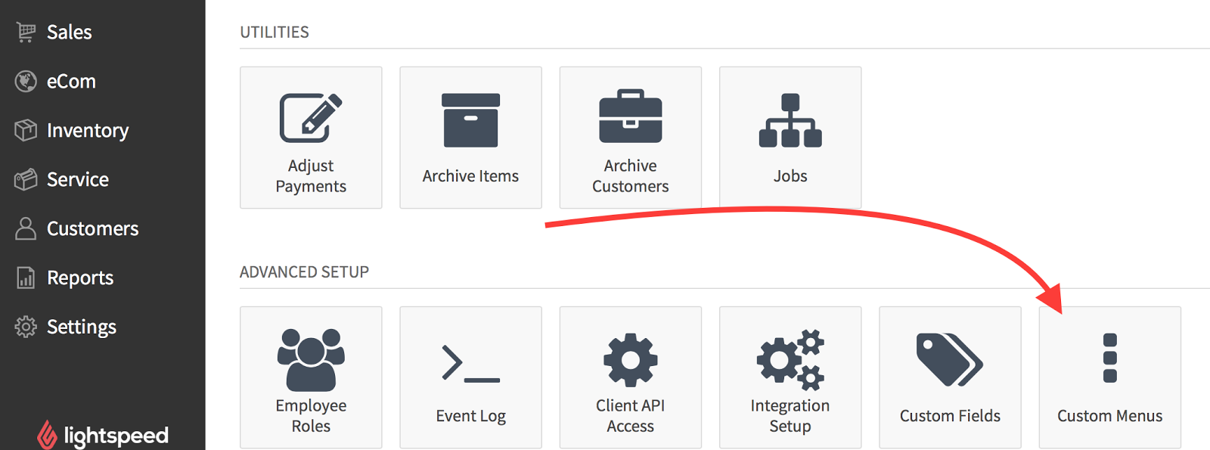Open the Sales cart icon in sidebar
This screenshot has width=1210, height=450.
tap(26, 32)
